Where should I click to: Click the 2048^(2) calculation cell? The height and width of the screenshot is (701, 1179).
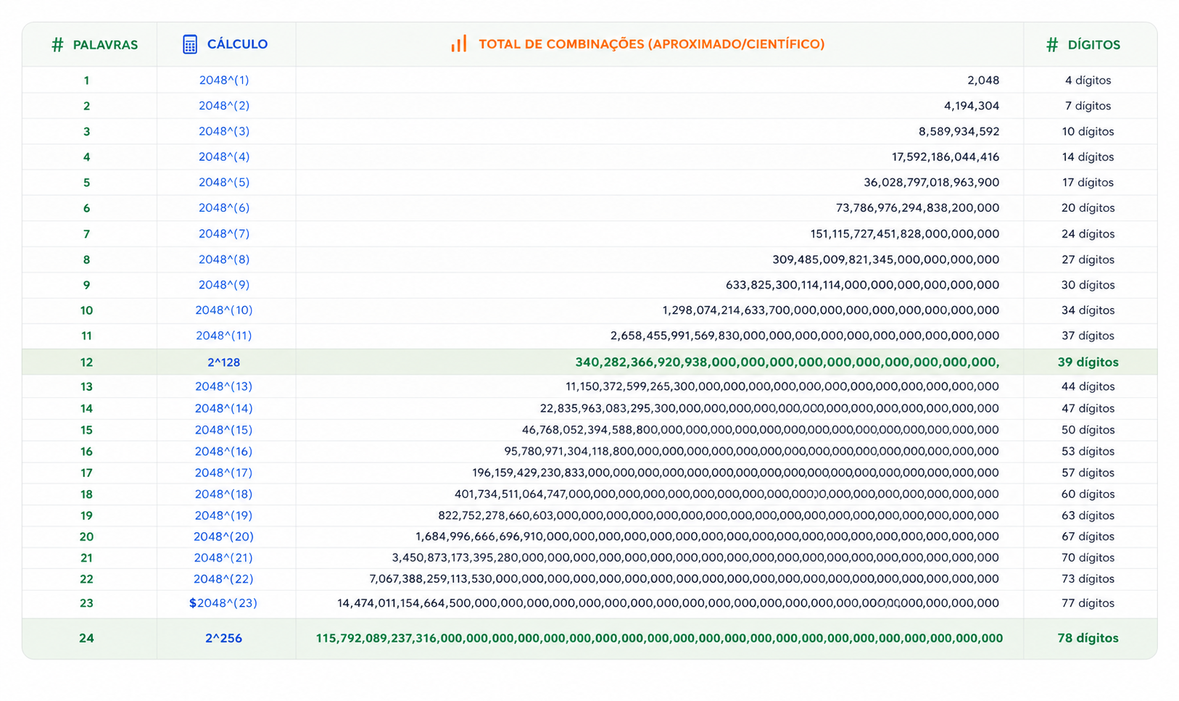(x=224, y=105)
